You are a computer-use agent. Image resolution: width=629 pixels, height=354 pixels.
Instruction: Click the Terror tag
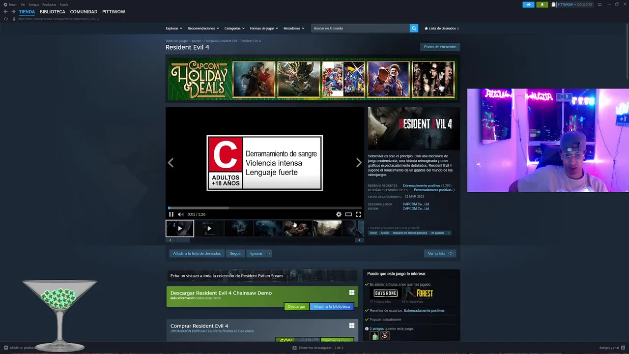373,233
